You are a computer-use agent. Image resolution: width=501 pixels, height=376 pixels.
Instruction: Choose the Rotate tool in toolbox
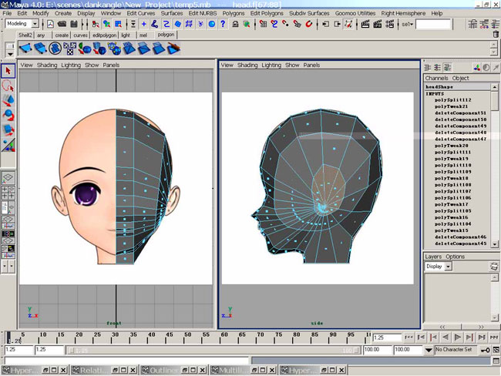tap(8, 115)
